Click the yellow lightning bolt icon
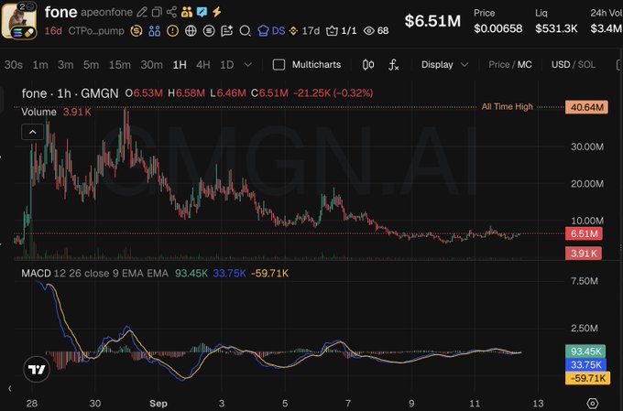 (x=217, y=12)
